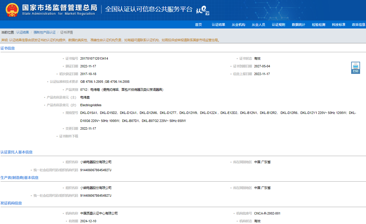Click the 机构批准号 field label
This screenshot has height=224, width=366.
click(244, 213)
